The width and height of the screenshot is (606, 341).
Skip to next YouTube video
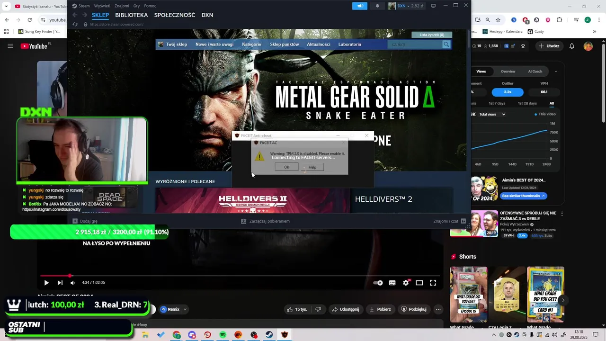60,283
